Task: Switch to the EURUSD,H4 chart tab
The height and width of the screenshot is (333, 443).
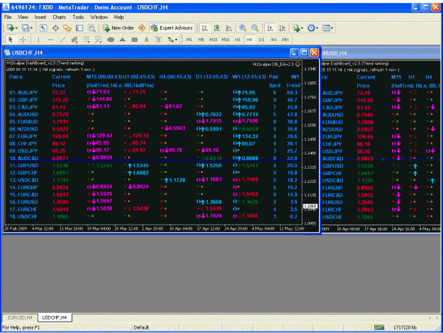Action: pyautogui.click(x=20, y=317)
